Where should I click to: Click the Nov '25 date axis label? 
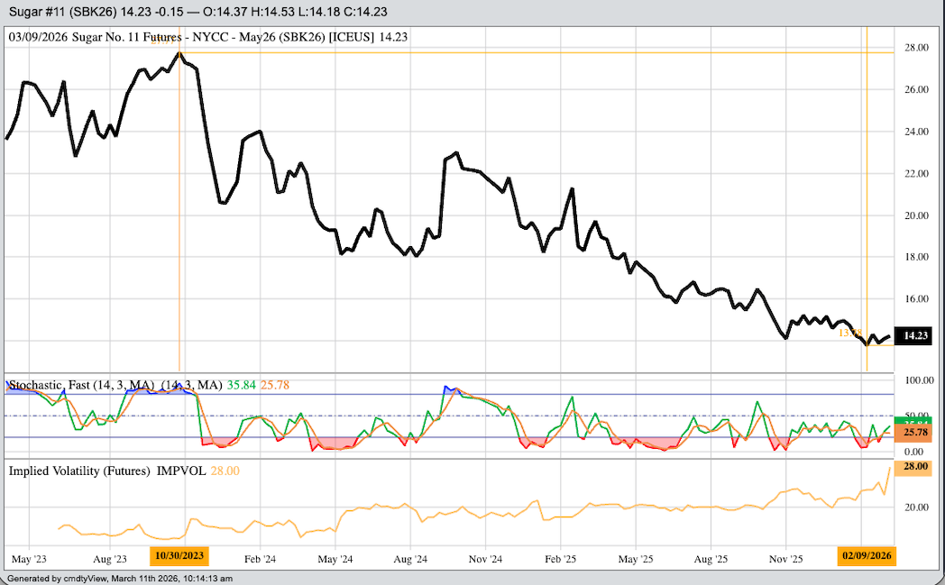[x=786, y=559]
